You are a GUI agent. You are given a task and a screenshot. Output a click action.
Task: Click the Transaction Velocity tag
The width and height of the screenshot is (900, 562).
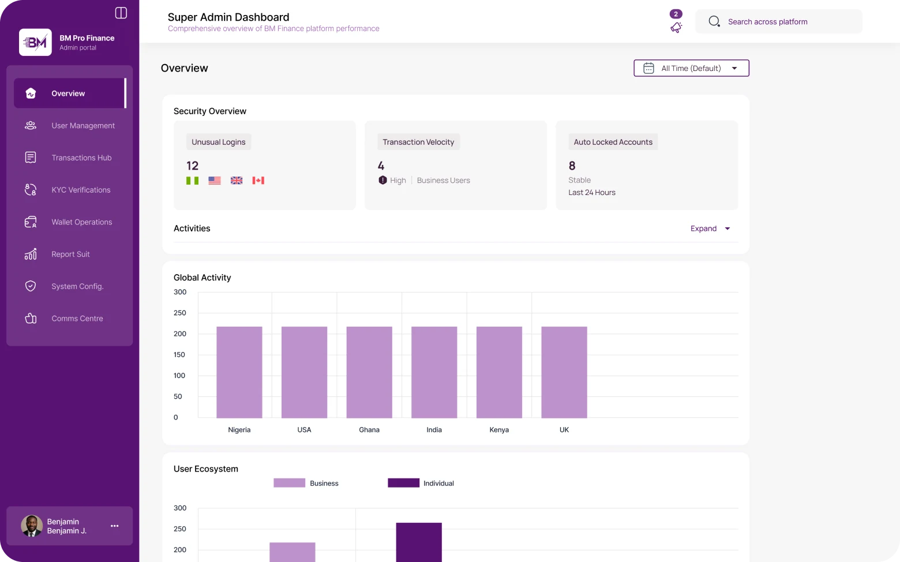(x=418, y=142)
